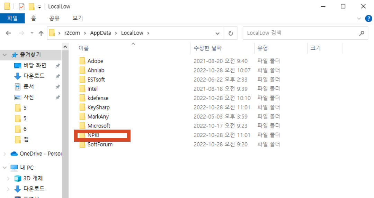Open the 6 folder in sidebar
374x198 pixels.
25,129
